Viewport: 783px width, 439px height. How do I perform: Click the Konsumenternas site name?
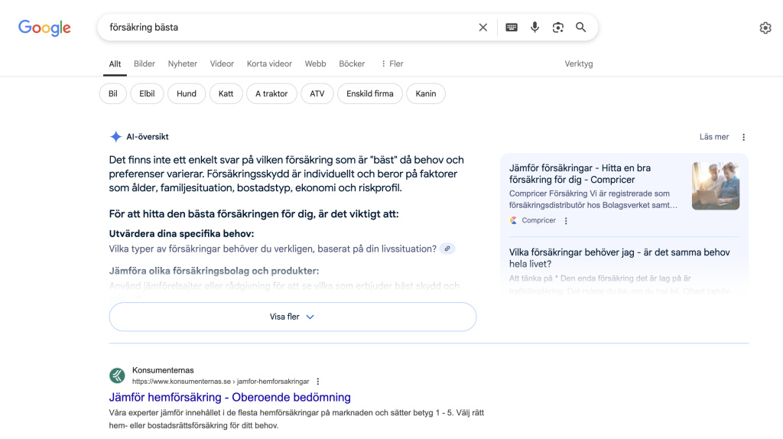pos(163,370)
